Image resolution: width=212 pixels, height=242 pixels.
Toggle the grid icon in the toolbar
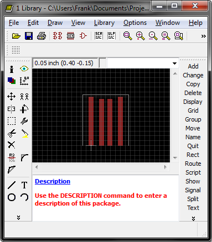pos(16,50)
